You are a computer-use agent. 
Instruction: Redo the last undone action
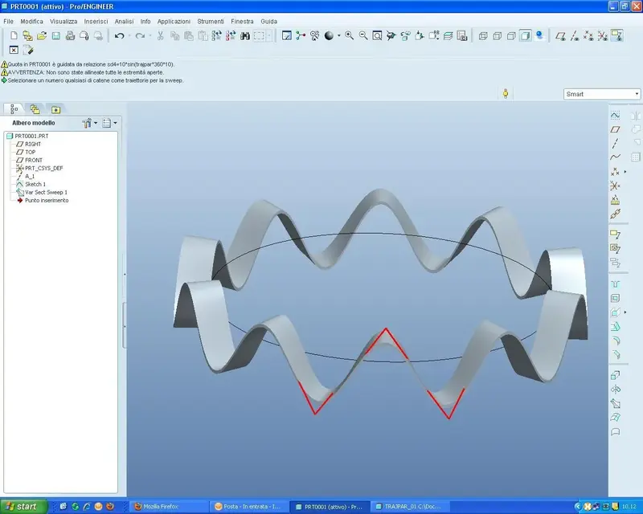(140, 35)
